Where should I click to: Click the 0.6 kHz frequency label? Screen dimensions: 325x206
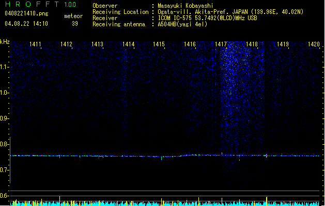(4, 196)
